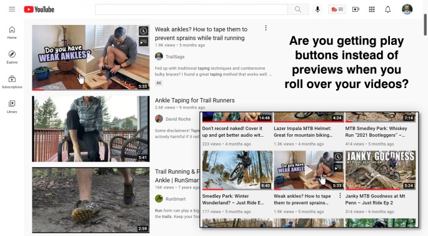The width and height of the screenshot is (428, 236).
Task: Open the TrailSage channel name
Action: 175,57
